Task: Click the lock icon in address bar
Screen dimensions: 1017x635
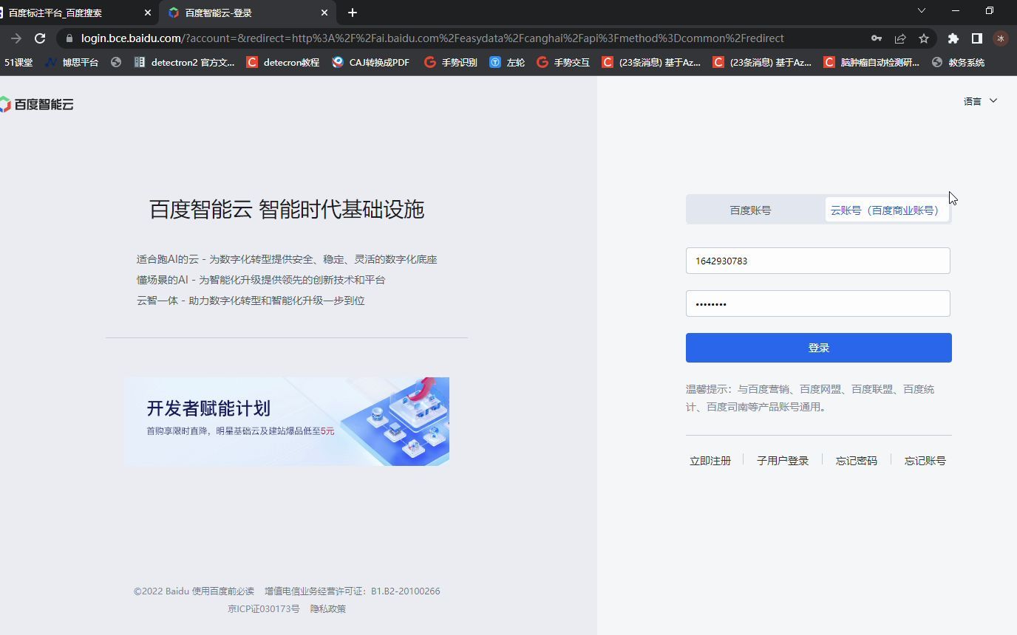Action: pos(69,38)
